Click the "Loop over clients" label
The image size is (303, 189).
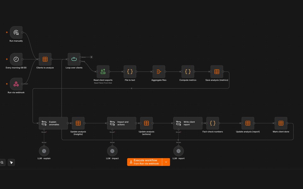pos(74,68)
